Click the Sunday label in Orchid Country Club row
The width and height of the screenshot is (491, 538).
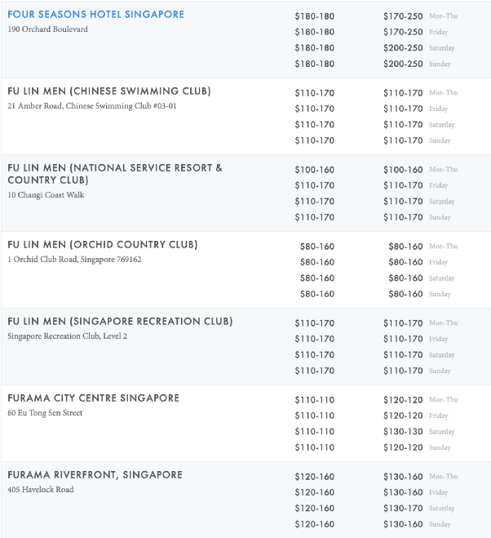[440, 294]
